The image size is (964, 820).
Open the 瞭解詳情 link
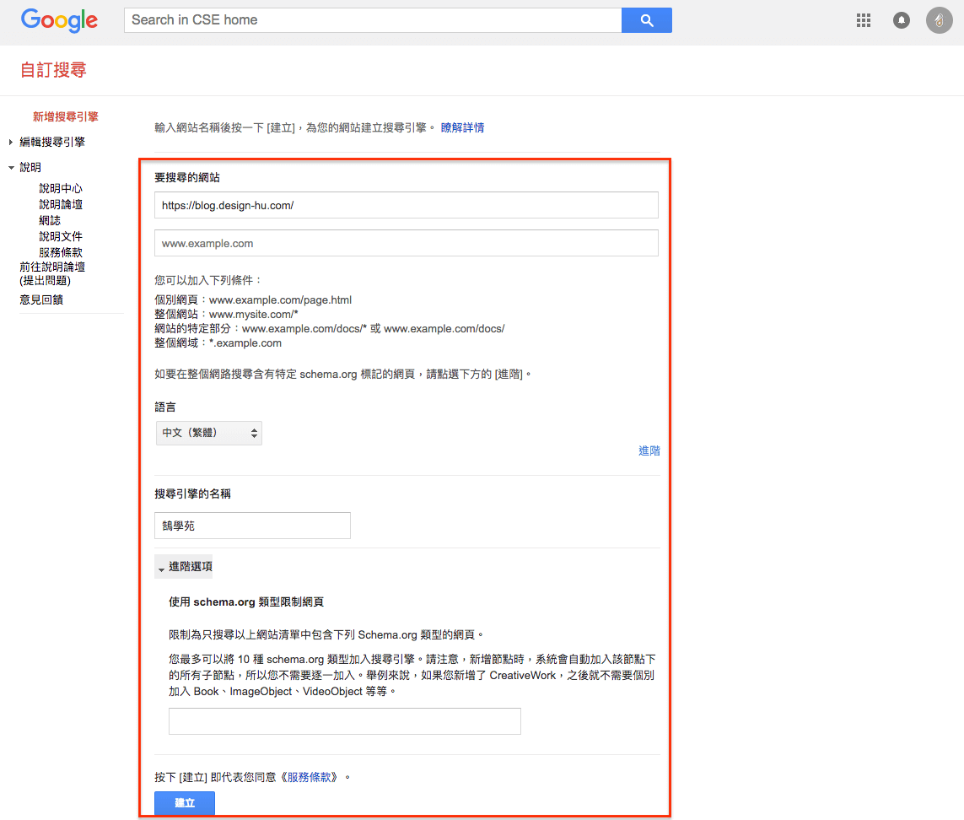point(462,128)
